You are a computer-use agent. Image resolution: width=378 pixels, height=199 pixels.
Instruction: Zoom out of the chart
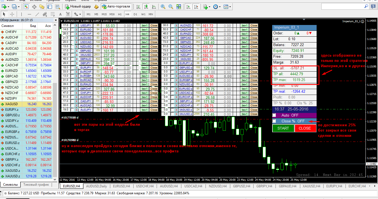(x=171, y=6)
